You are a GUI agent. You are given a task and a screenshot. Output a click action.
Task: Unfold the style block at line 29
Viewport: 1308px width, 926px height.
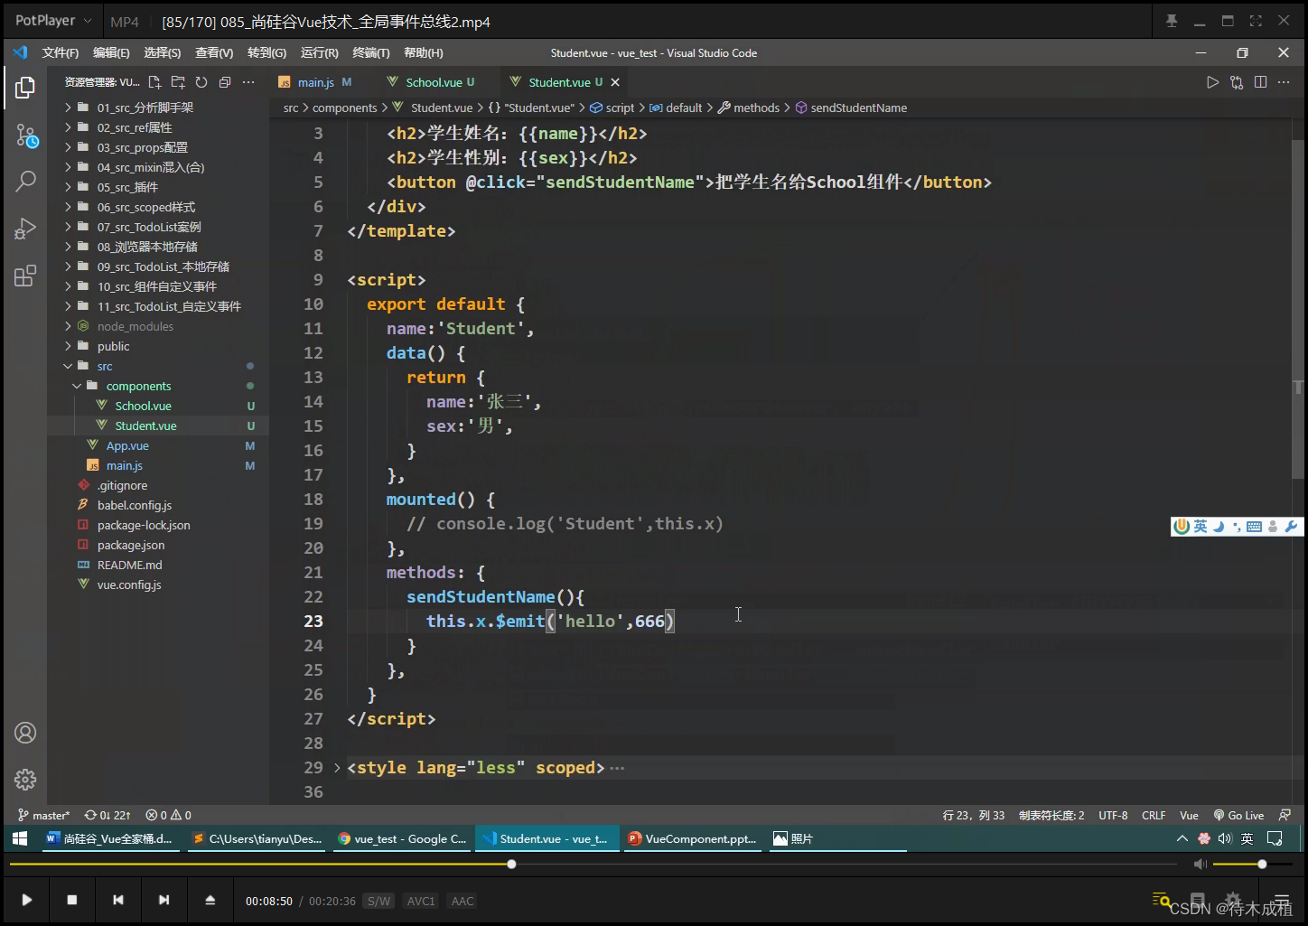tap(337, 768)
